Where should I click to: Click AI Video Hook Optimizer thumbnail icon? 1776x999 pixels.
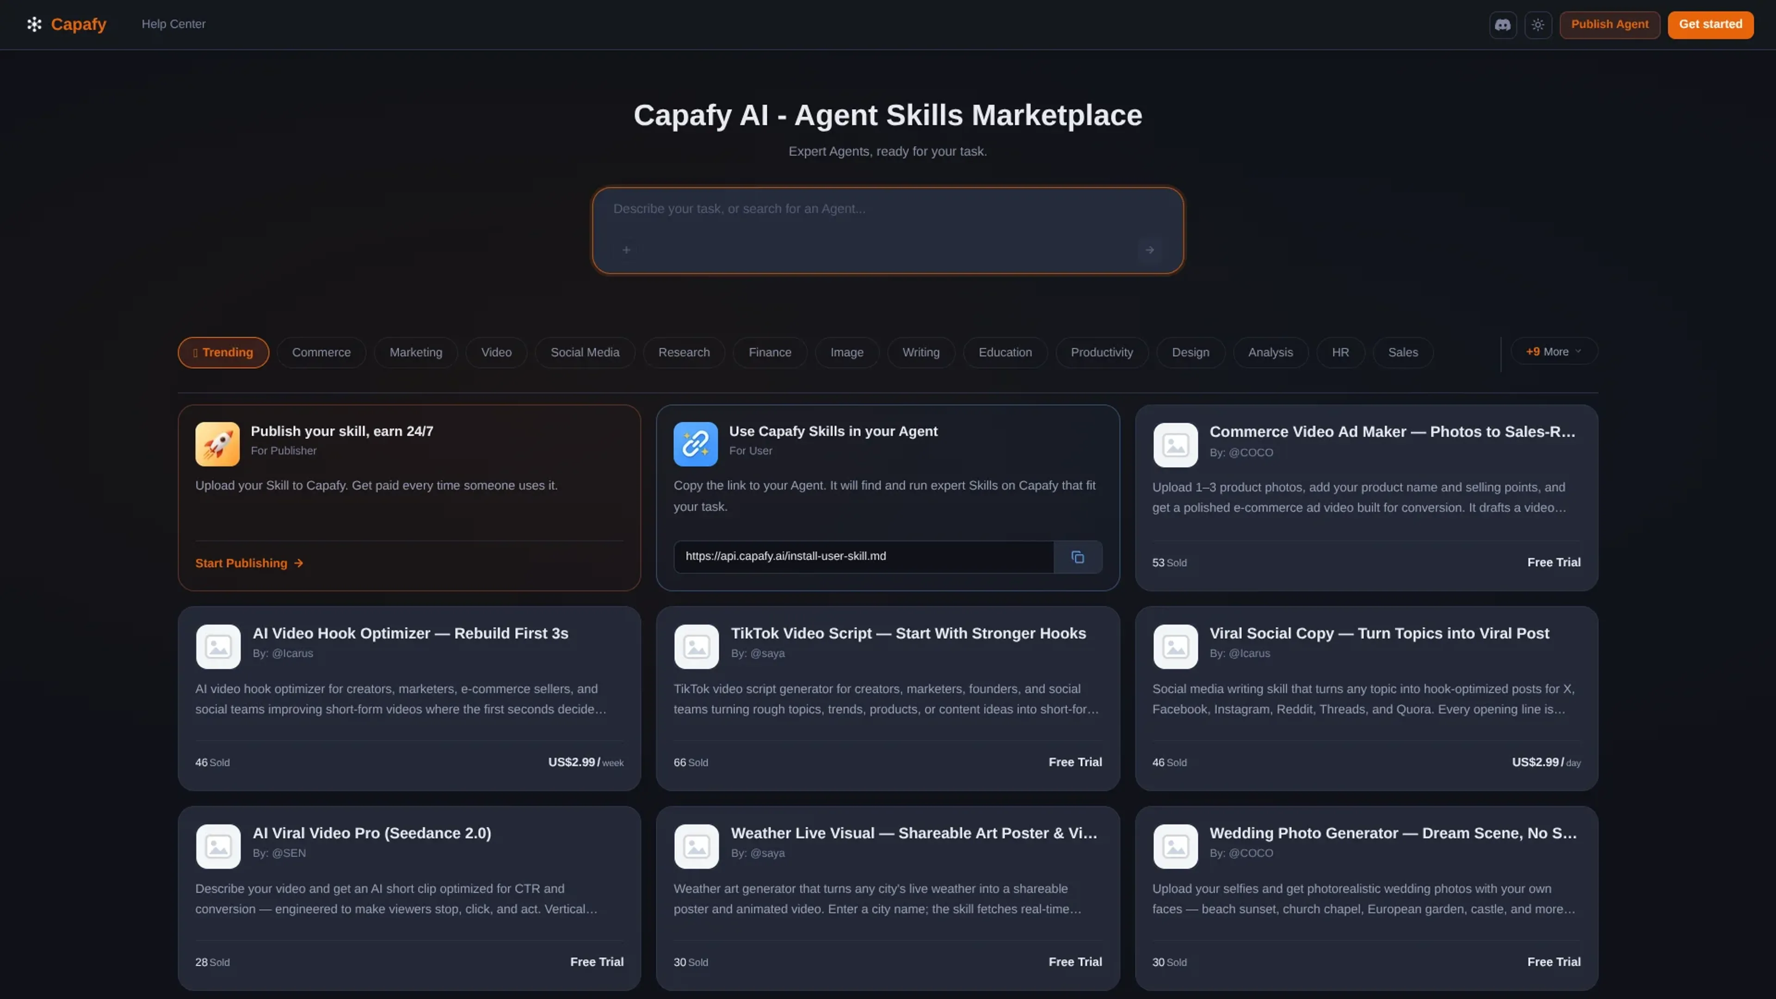pos(218,647)
